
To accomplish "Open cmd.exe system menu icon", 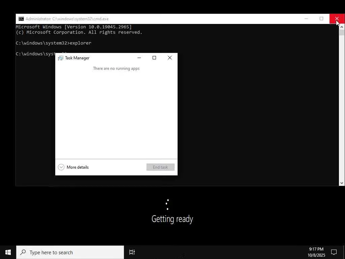I will (21, 19).
